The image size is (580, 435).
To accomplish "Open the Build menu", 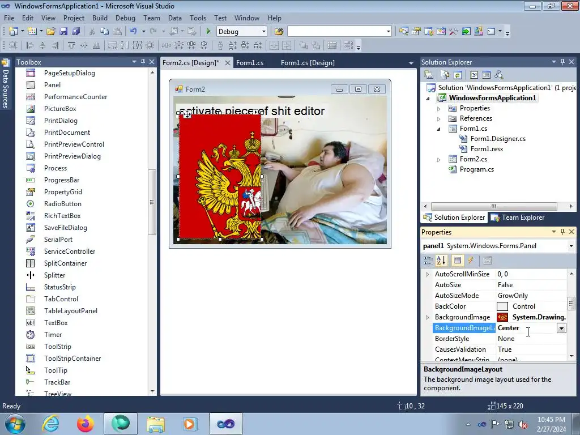I will tap(100, 18).
